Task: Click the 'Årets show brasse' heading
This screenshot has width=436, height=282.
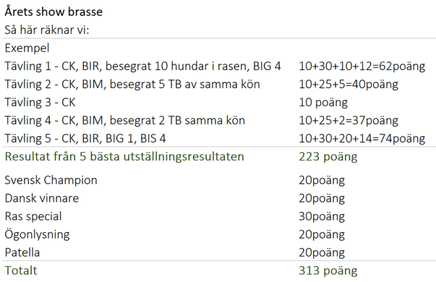Action: point(54,12)
